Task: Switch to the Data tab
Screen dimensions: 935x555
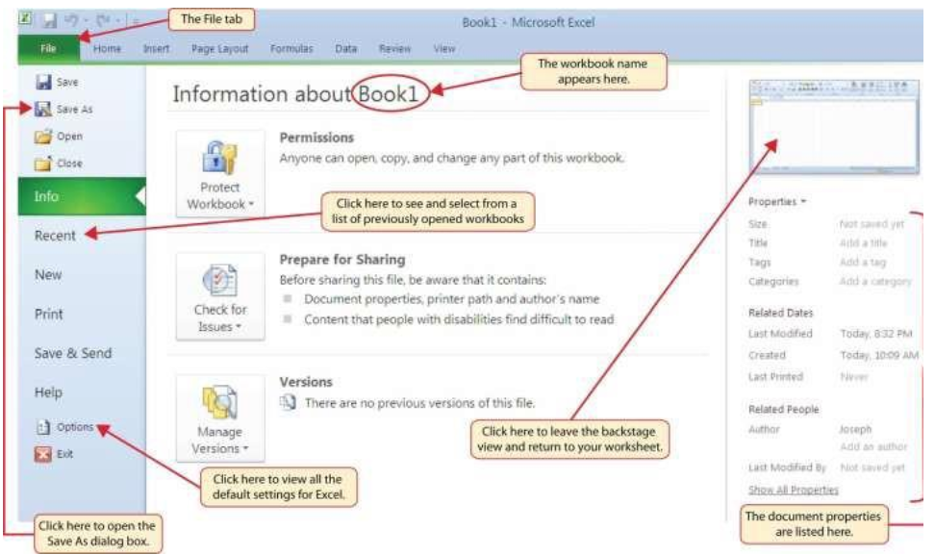Action: [x=346, y=48]
